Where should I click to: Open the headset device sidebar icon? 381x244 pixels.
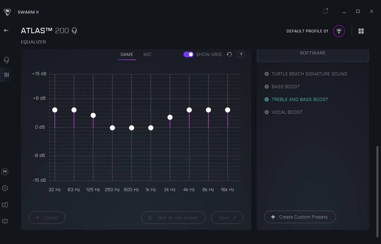coord(6,60)
